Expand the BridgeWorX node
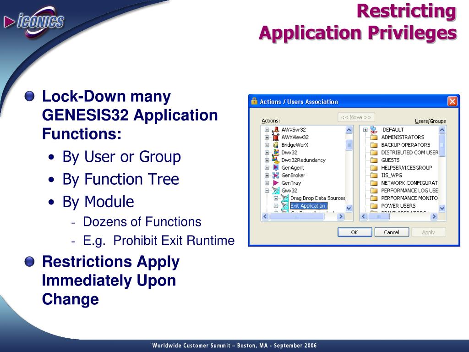The image size is (469, 352). click(267, 145)
